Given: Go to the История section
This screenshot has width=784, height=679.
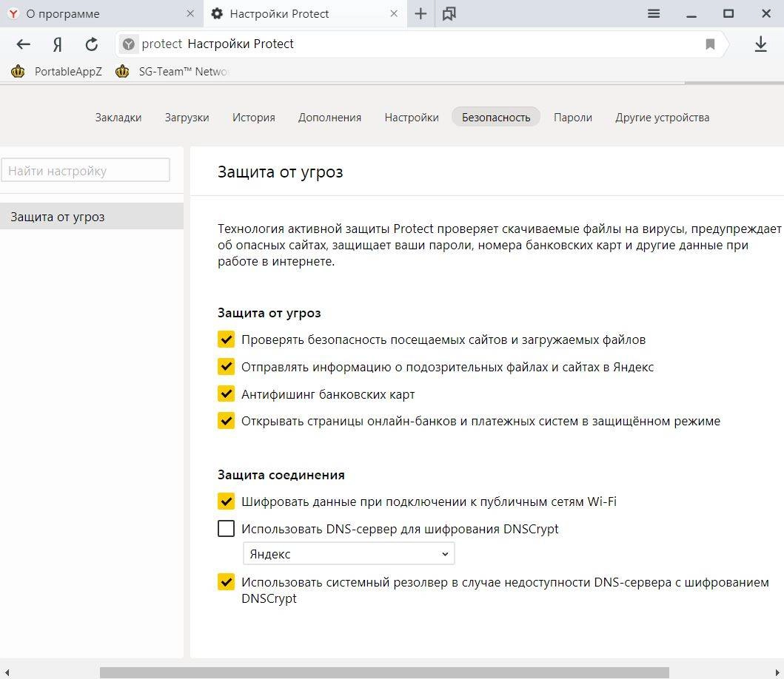Looking at the screenshot, I should click(x=253, y=118).
